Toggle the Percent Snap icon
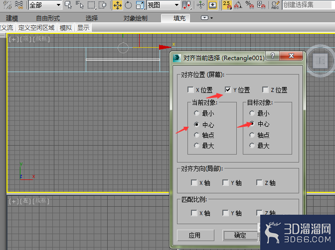Viewport: 335px width, 250px height. click(250, 5)
